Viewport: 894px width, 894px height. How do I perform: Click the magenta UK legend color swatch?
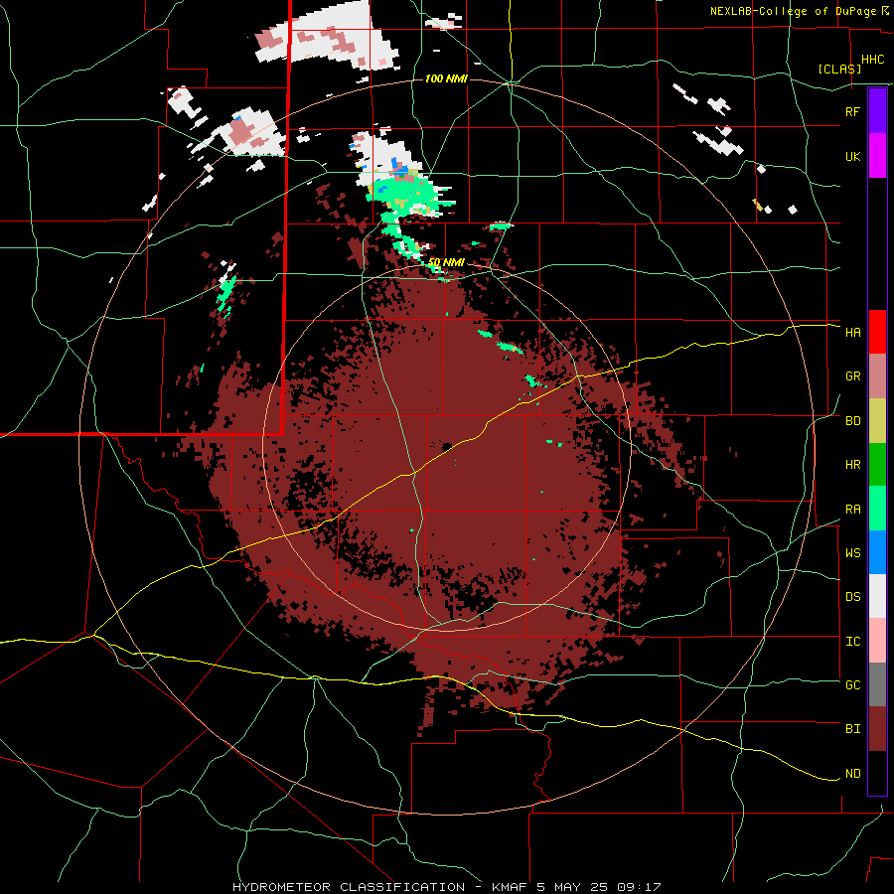(877, 156)
